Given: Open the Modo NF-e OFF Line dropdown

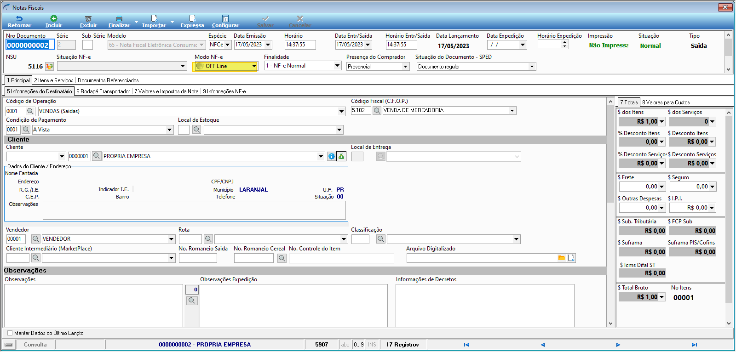Looking at the screenshot, I should (254, 66).
